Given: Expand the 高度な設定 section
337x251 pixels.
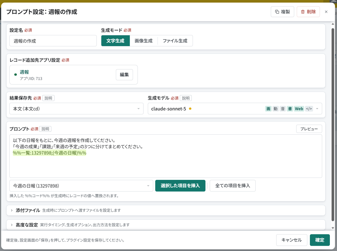Looking at the screenshot, I should pos(166,225).
